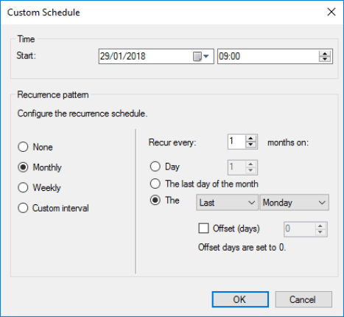Click 'Offset days are set to 0.' text

242,247
